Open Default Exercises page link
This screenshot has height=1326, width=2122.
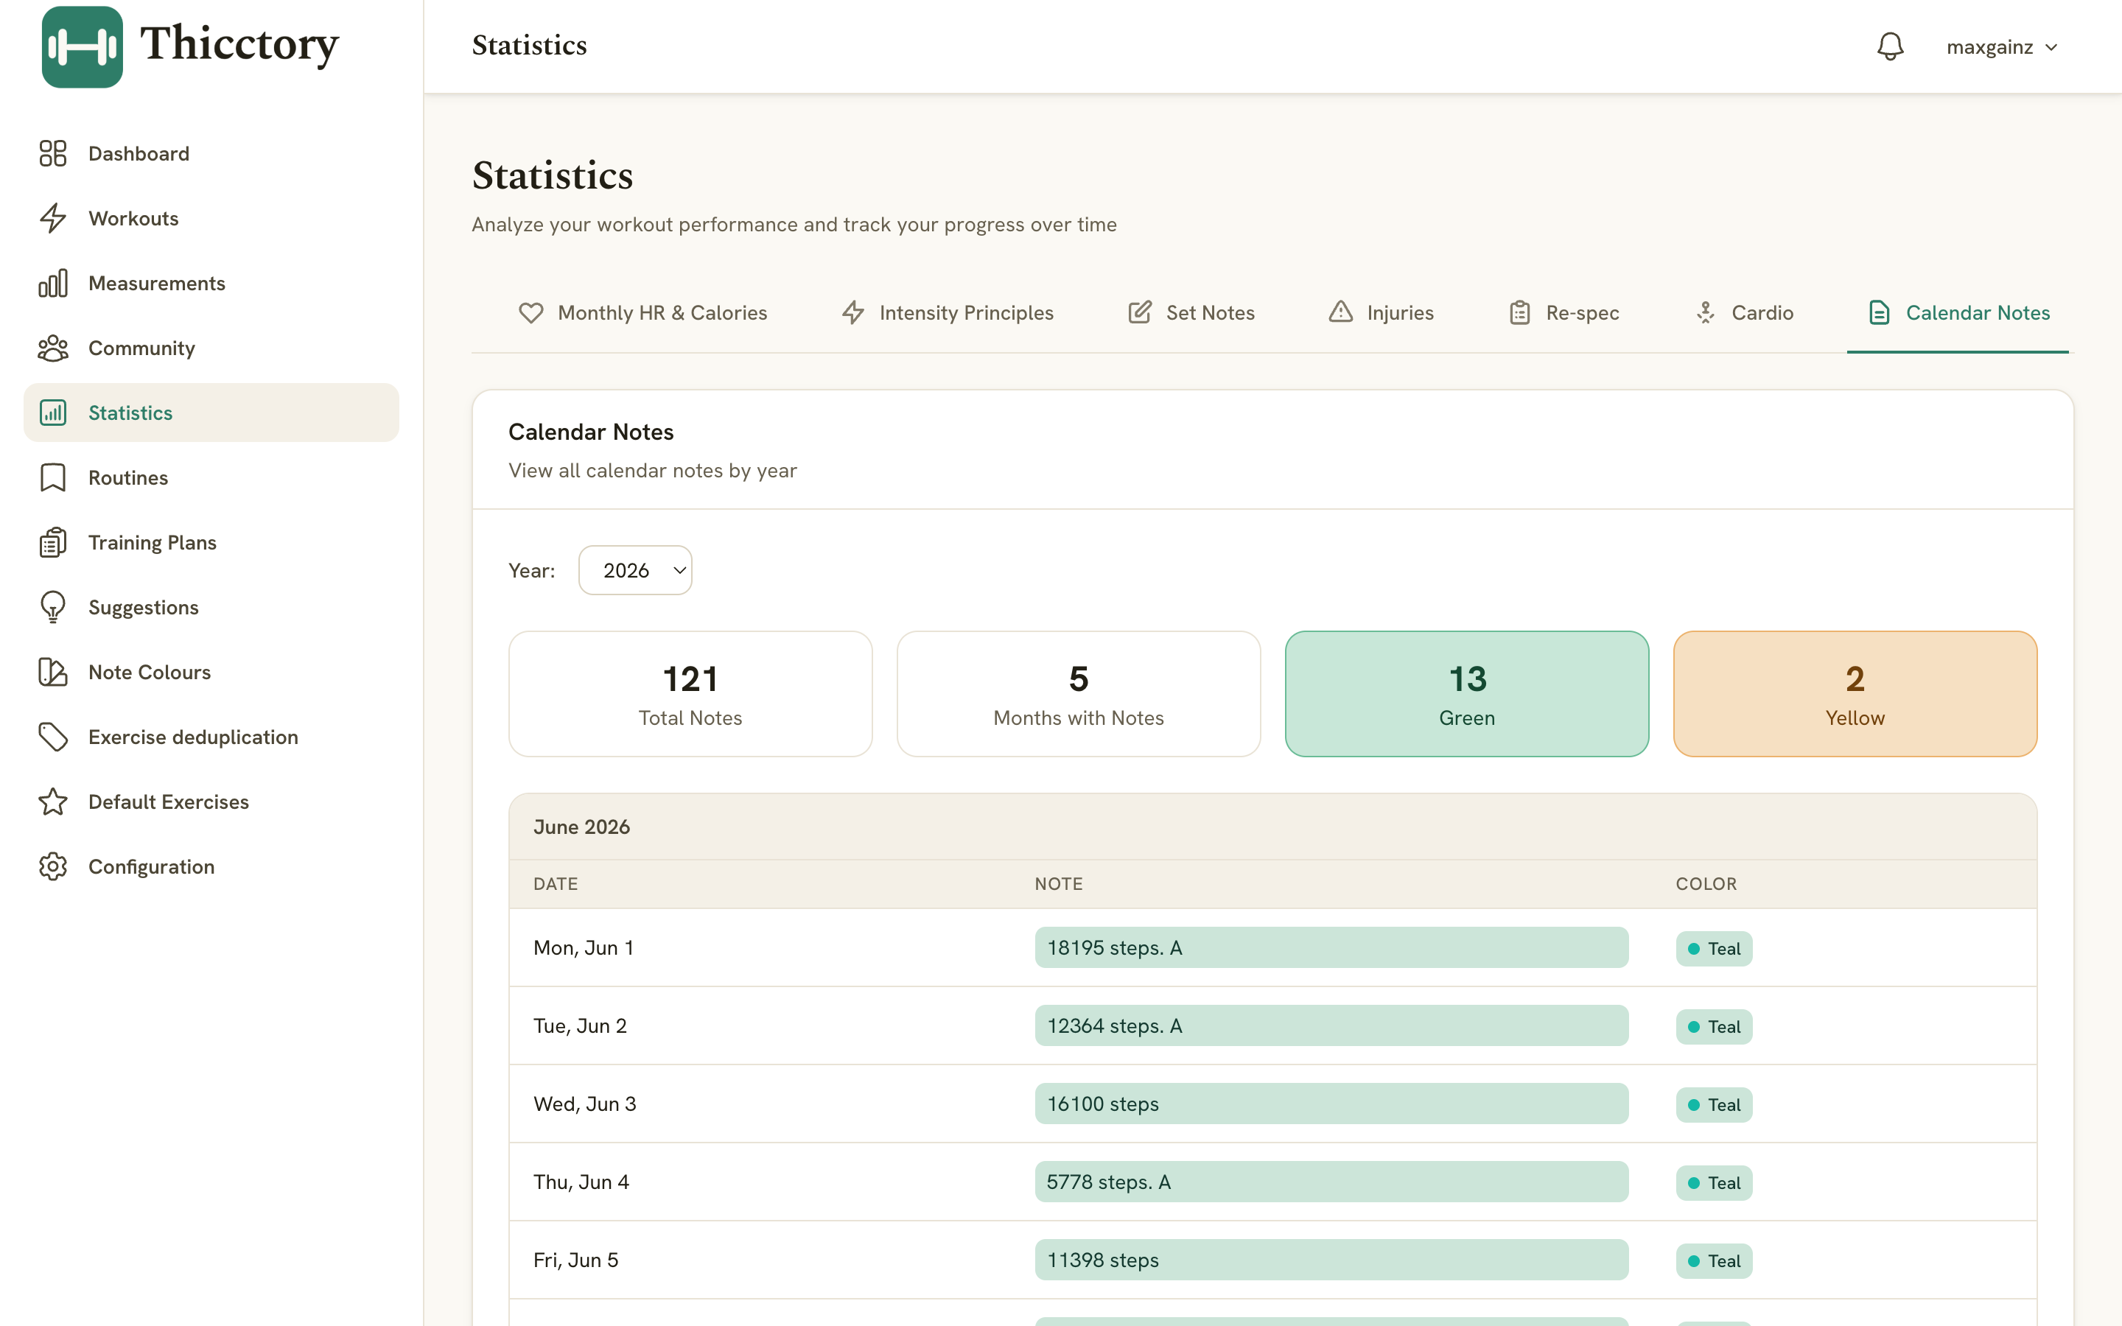click(211, 802)
